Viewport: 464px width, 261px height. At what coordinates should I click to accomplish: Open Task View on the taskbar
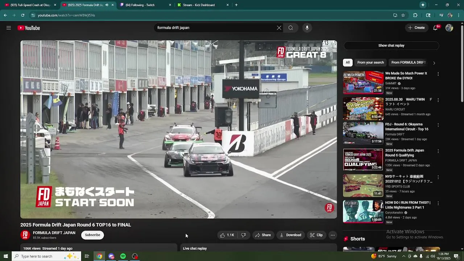click(x=87, y=256)
